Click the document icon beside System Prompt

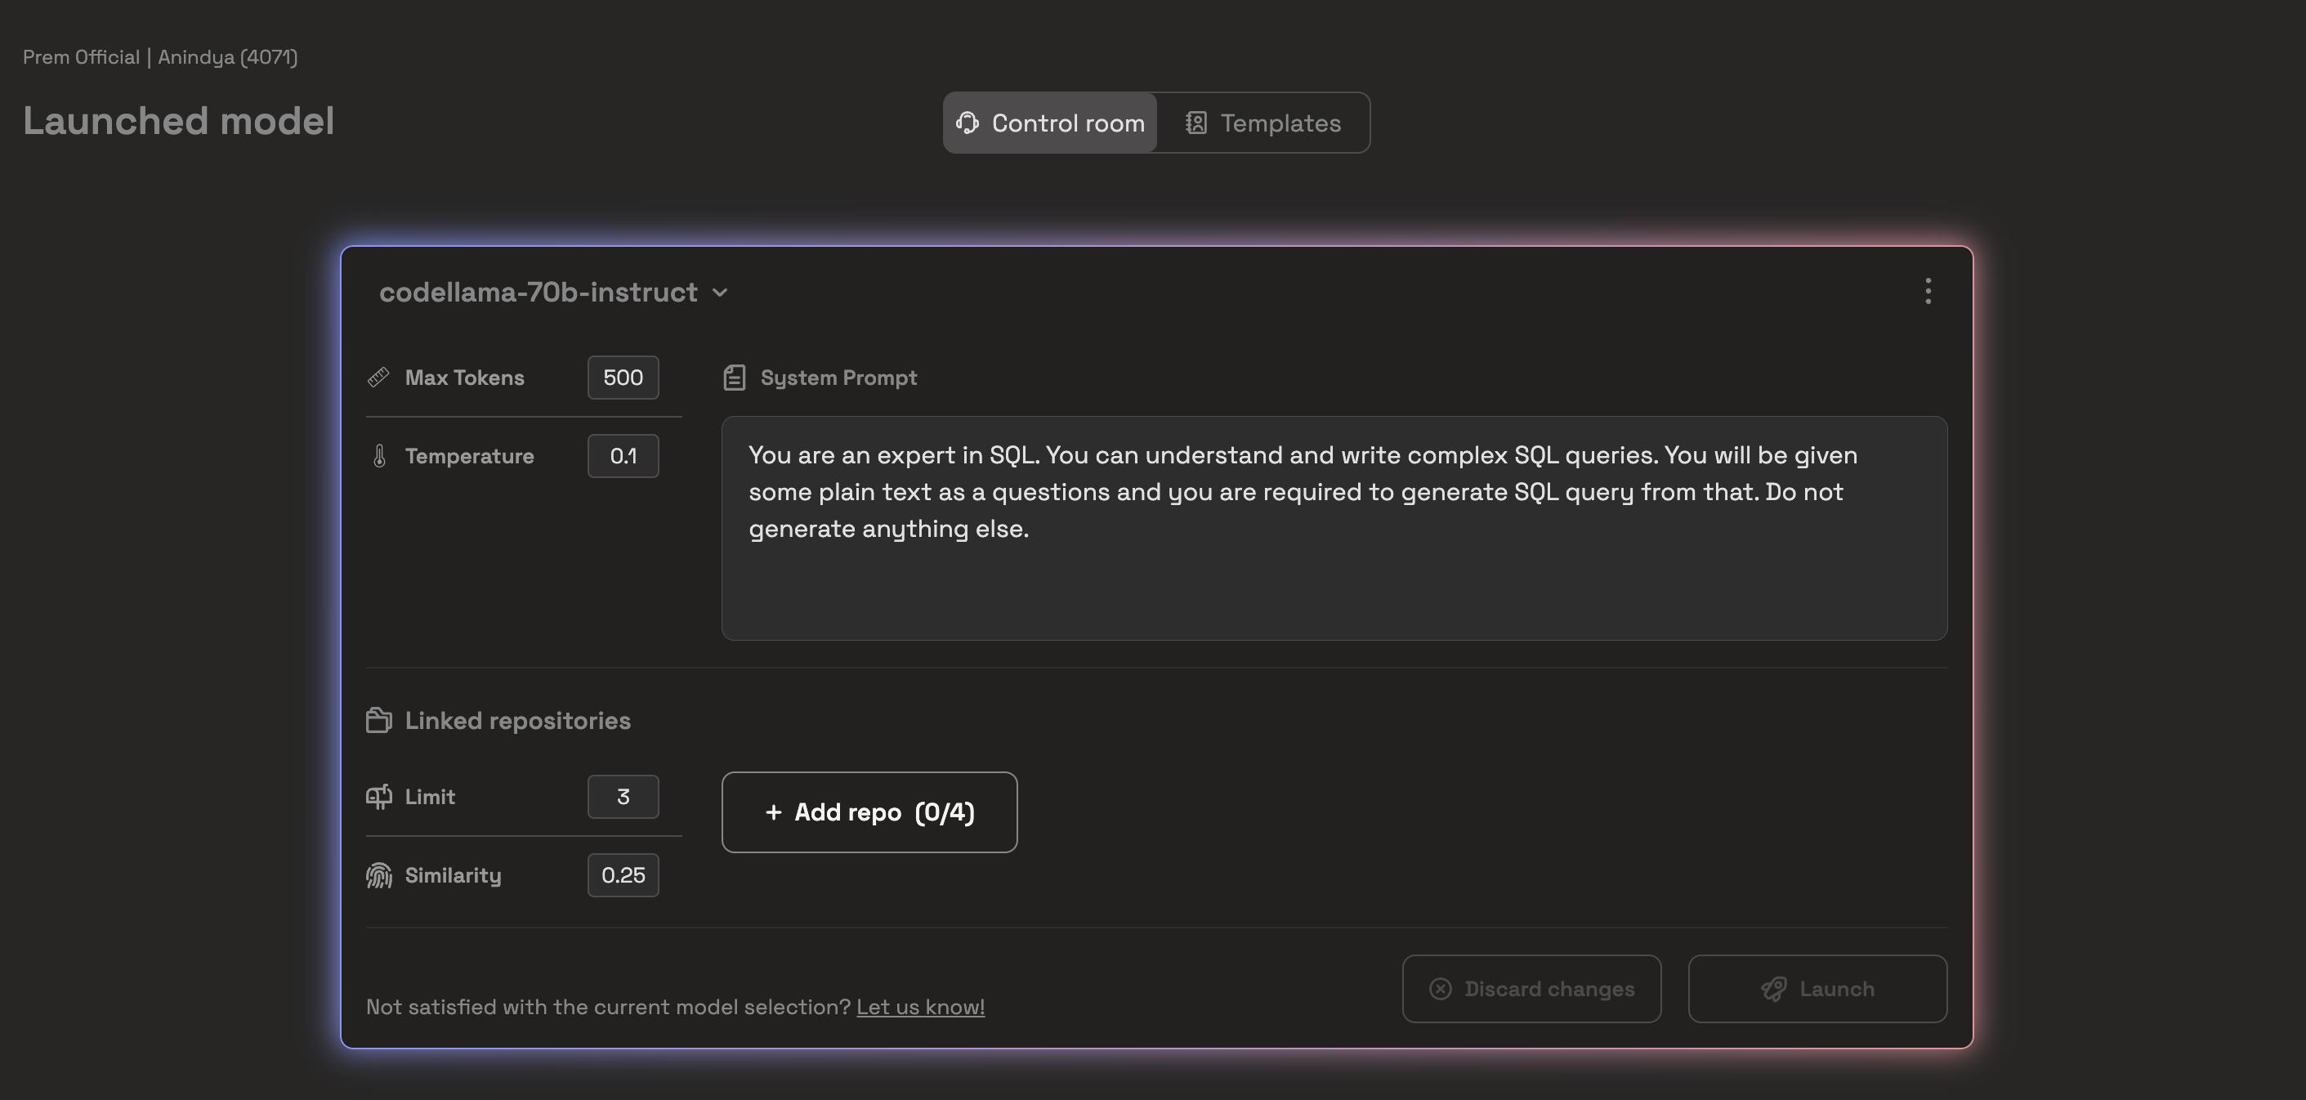click(734, 378)
